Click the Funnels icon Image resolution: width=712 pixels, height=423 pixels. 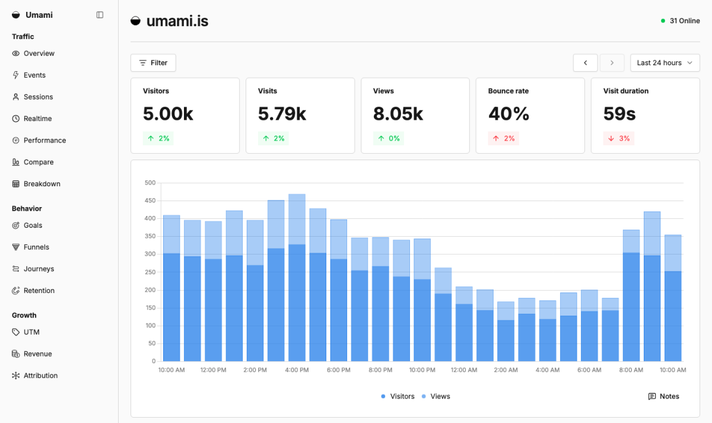(16, 247)
